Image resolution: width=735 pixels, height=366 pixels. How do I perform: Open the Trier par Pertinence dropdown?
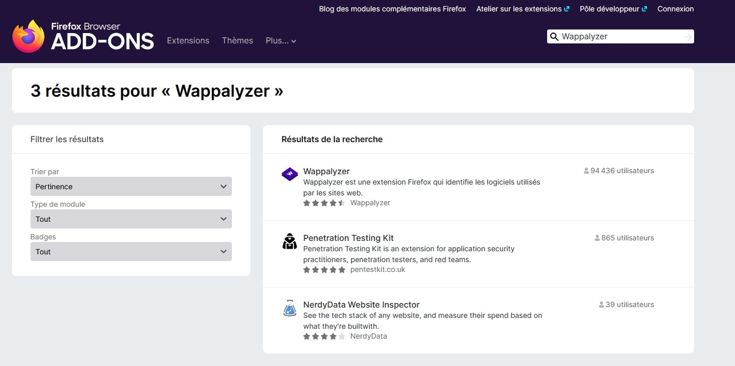pos(131,187)
